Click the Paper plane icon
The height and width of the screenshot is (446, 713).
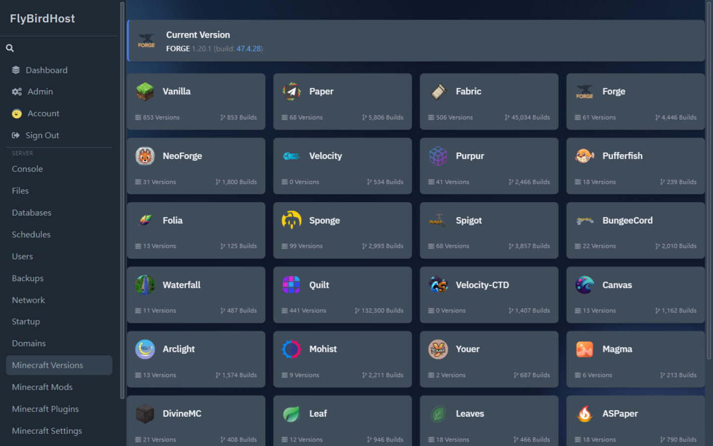click(x=292, y=92)
